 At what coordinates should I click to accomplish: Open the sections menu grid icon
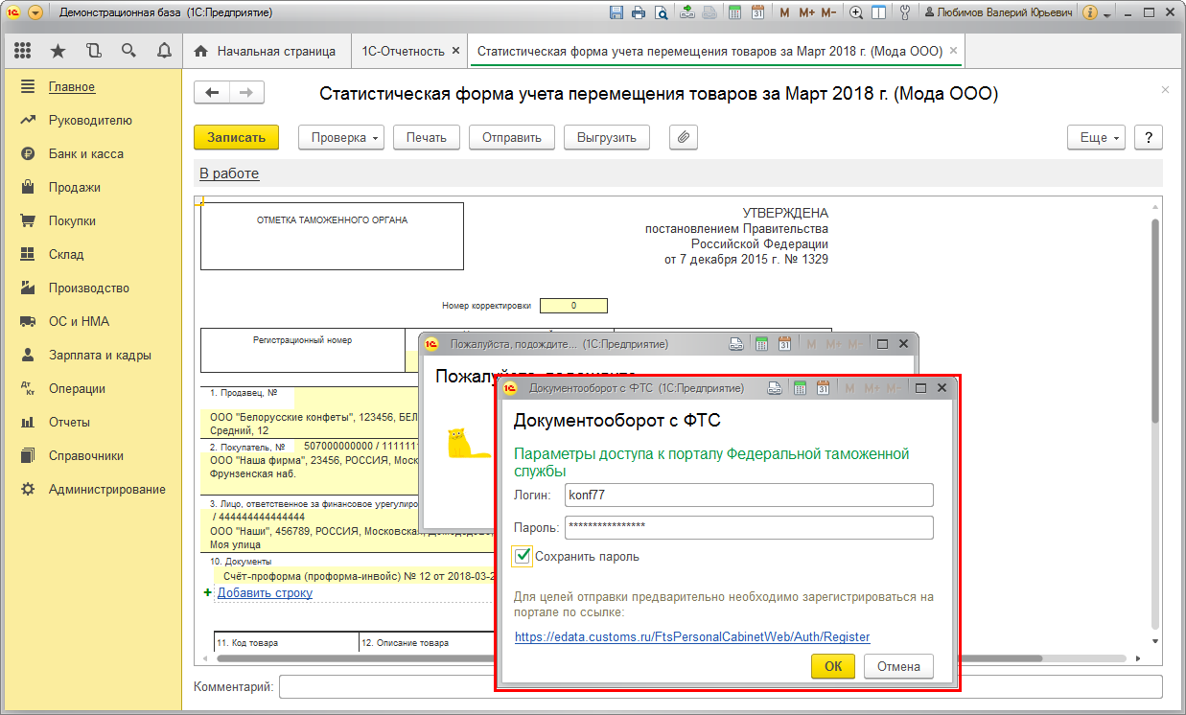[x=23, y=51]
